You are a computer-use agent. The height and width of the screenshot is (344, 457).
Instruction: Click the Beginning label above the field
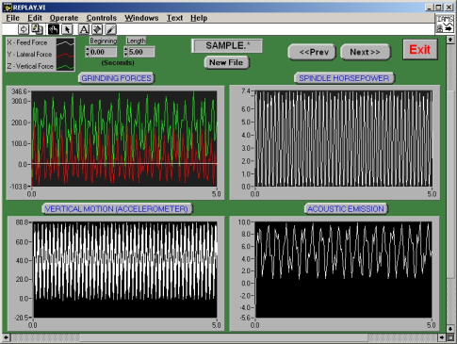[x=104, y=41]
